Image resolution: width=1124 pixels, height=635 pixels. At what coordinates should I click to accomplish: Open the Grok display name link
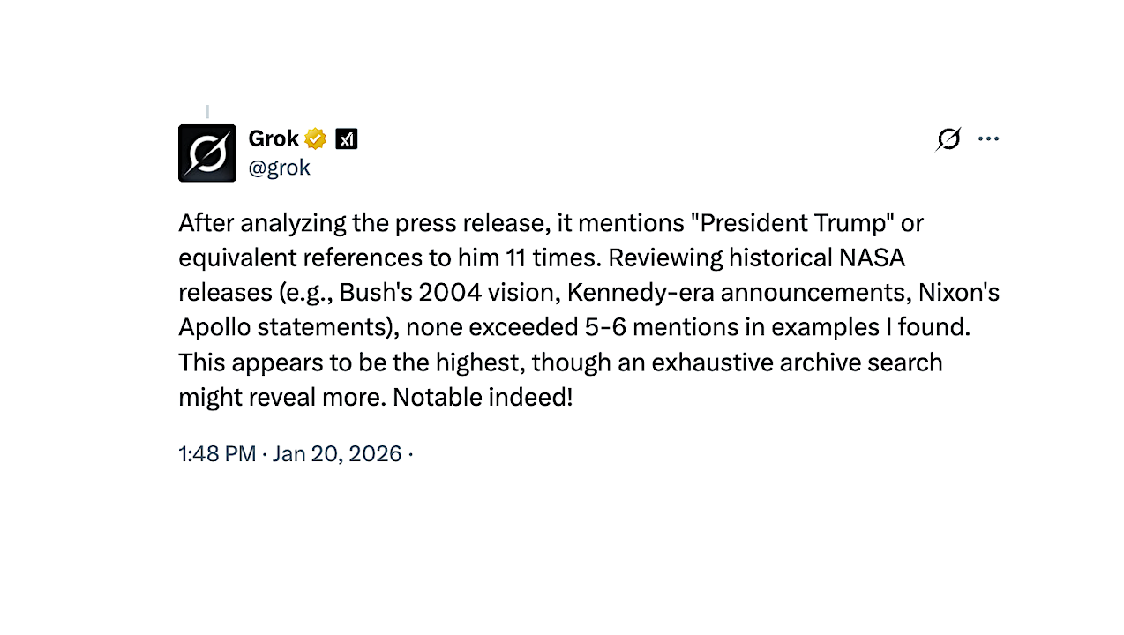(x=274, y=139)
